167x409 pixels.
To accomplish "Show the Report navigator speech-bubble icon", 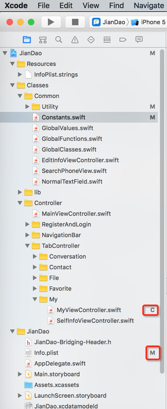I will point(139,39).
